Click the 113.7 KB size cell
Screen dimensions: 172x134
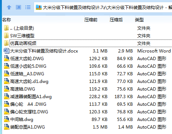(x=98, y=104)
